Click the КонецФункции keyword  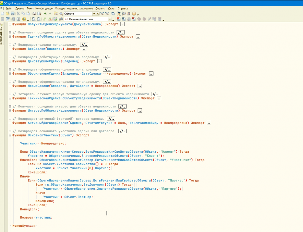tap(24, 225)
